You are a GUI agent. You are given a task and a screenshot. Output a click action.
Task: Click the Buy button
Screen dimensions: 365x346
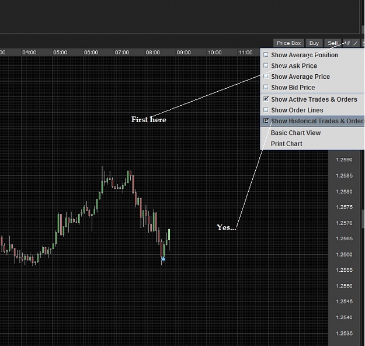pos(314,43)
